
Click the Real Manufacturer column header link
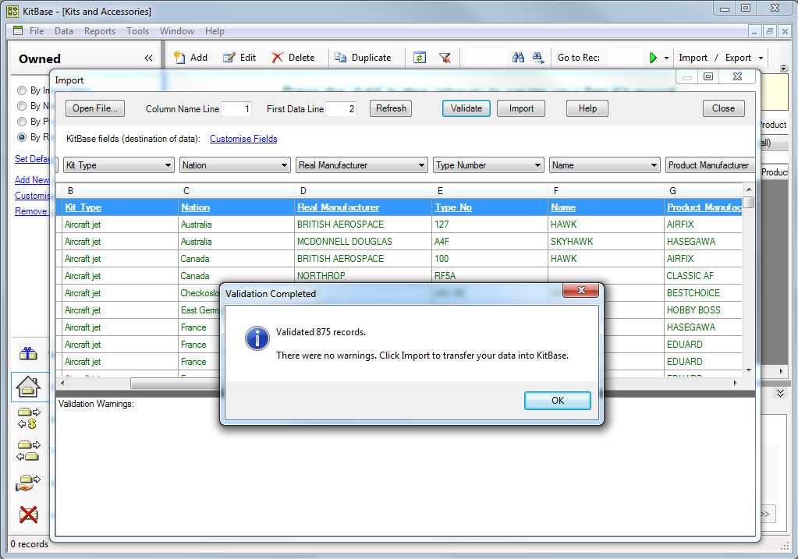pos(339,207)
